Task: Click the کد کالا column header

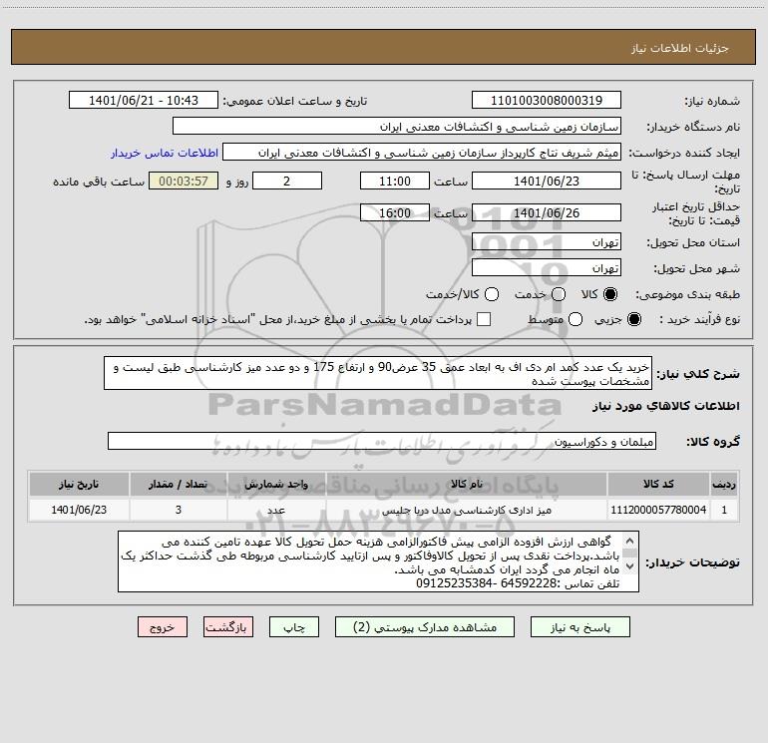Action: tap(658, 484)
